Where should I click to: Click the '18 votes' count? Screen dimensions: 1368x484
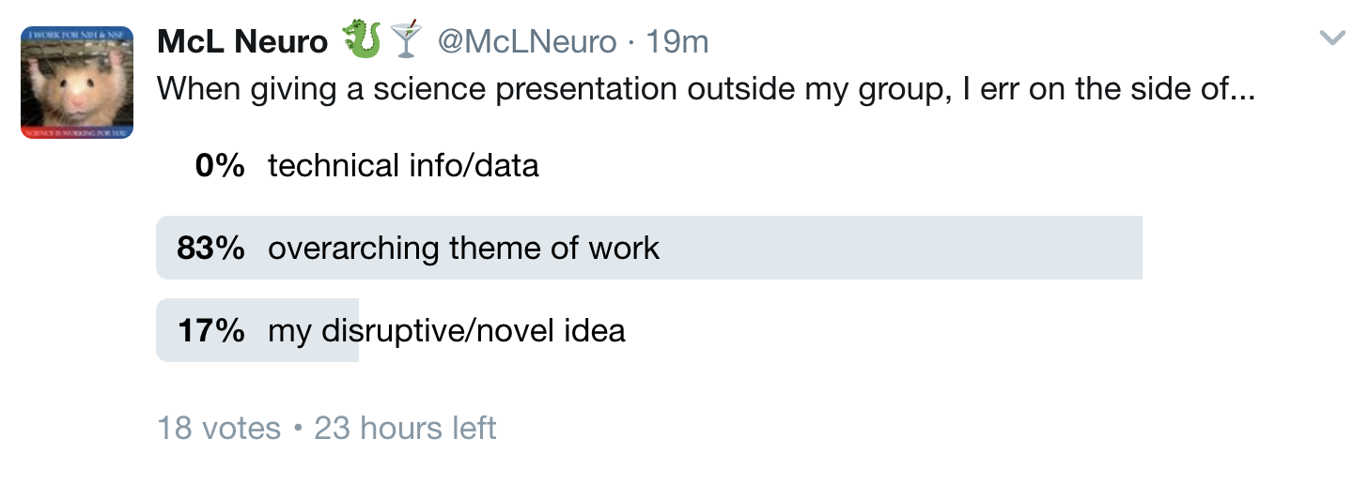click(x=219, y=429)
